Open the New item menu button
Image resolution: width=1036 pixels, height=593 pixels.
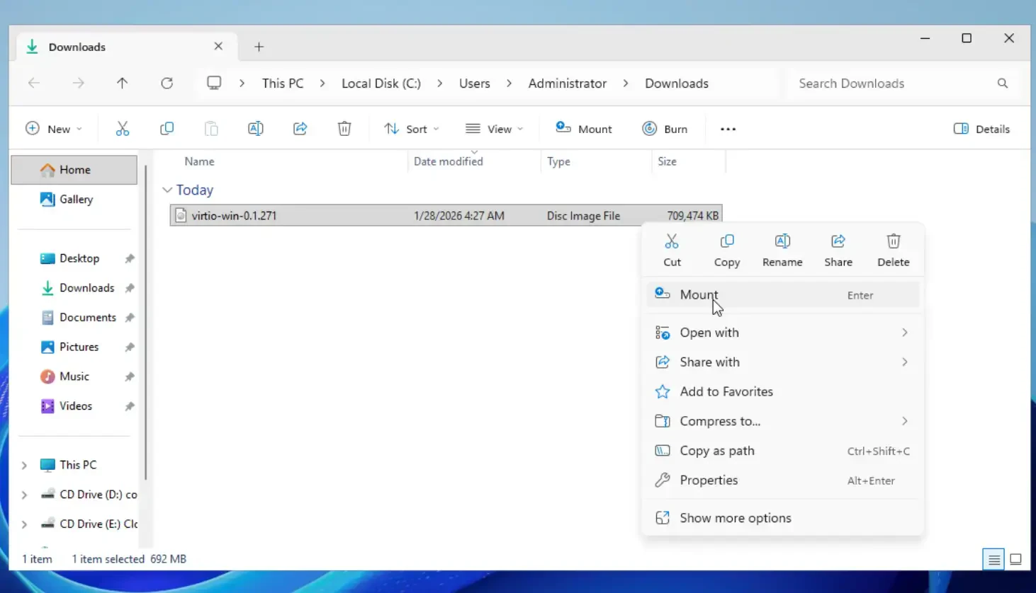click(54, 129)
